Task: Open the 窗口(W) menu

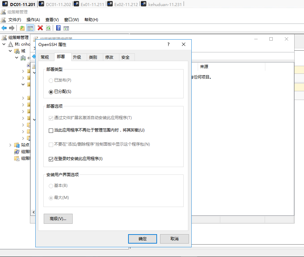Action: click(x=72, y=20)
